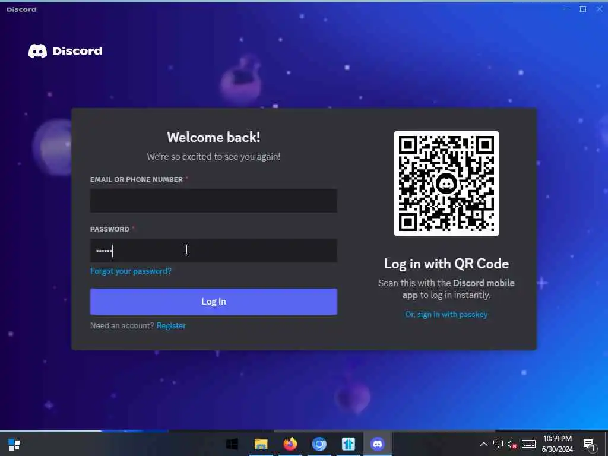
Task: Click the Windows logo icon in taskbar center
Action: click(232, 444)
